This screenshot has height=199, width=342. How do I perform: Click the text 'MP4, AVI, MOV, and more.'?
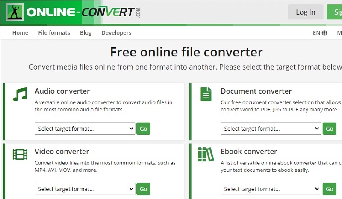pyautogui.click(x=66, y=170)
